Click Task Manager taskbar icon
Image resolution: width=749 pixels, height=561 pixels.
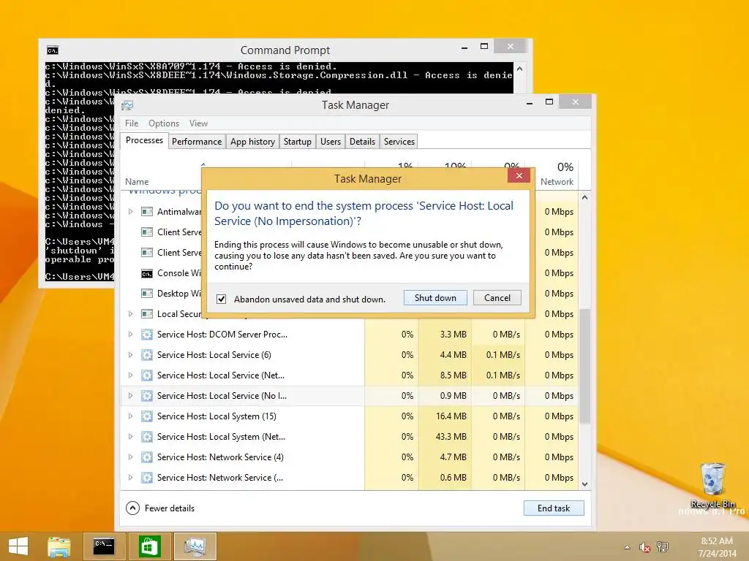tap(195, 546)
